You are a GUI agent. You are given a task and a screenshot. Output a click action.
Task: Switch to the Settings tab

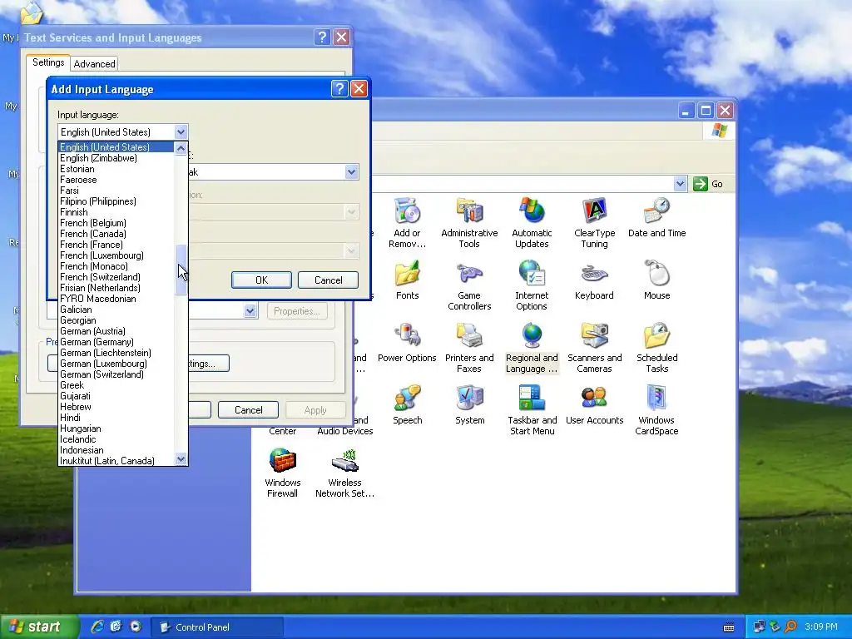pyautogui.click(x=48, y=62)
